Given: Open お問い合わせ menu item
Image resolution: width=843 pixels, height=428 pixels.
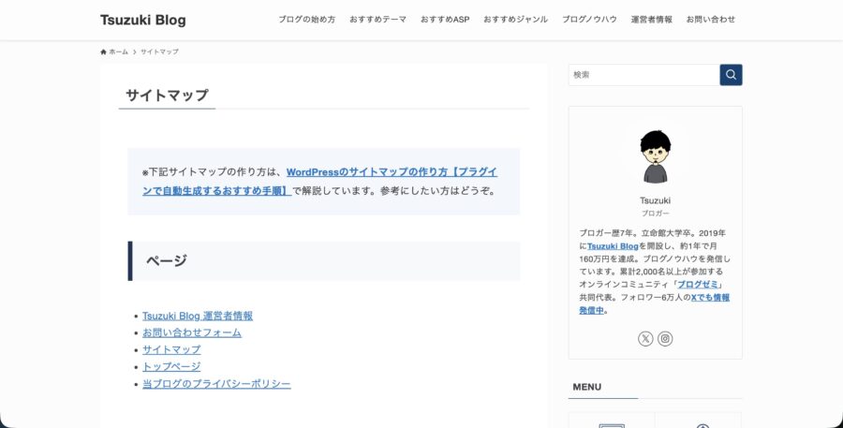Looking at the screenshot, I should [711, 20].
